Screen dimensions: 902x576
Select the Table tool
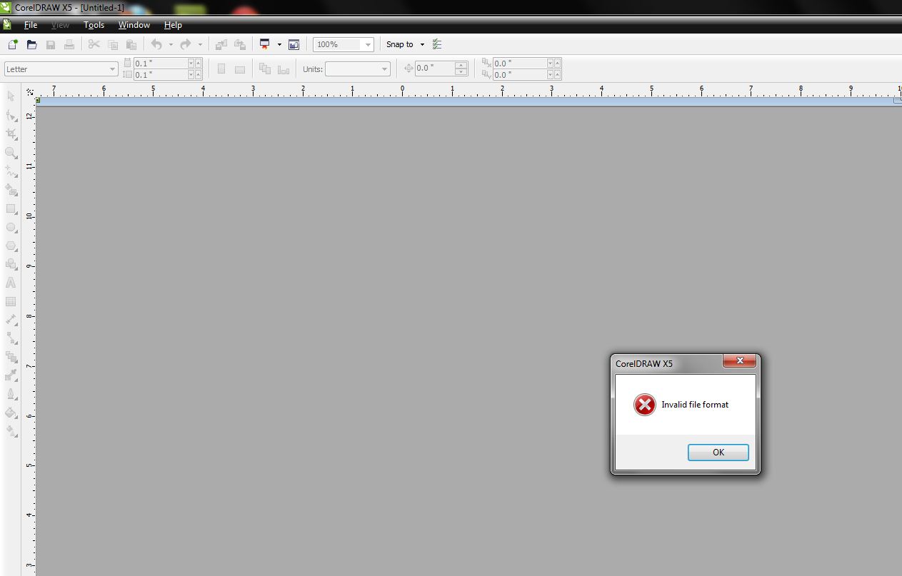click(x=11, y=301)
